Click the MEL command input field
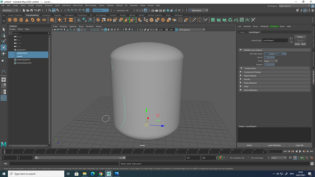The image size is (315, 177). coord(64,164)
